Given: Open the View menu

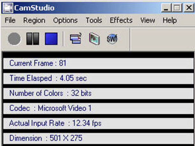Looking at the screenshot, I should click(148, 20).
